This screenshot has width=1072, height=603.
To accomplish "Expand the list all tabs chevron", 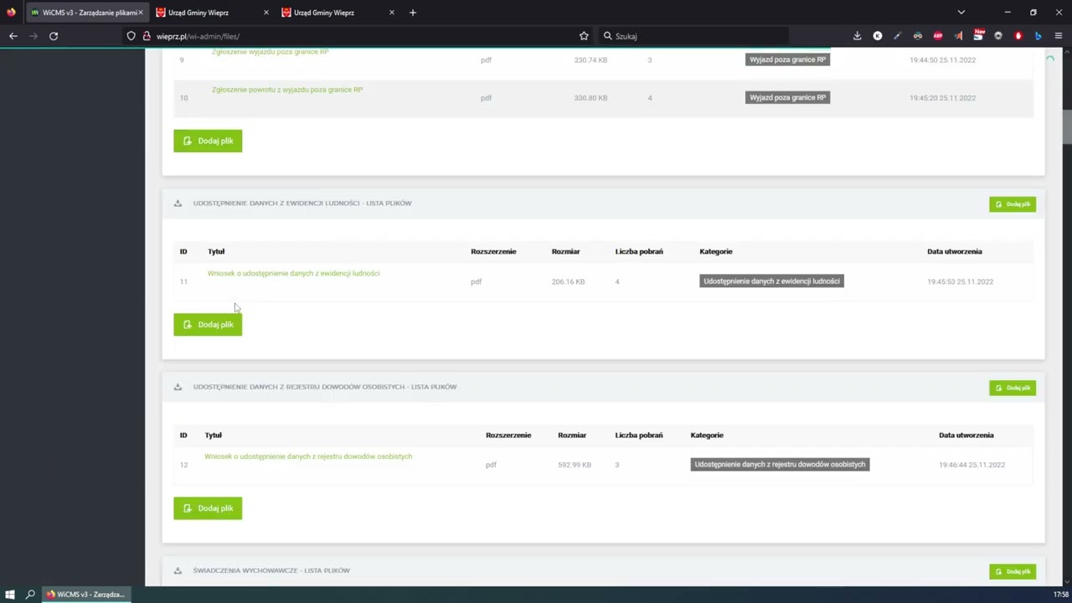I will tap(961, 13).
